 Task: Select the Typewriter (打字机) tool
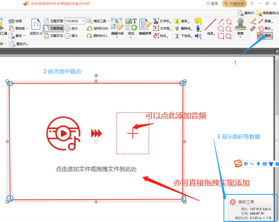(x=162, y=21)
